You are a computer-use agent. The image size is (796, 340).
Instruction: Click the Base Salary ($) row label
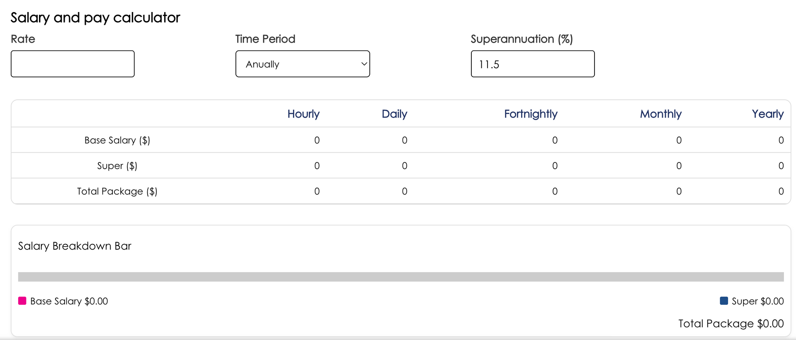pyautogui.click(x=117, y=140)
